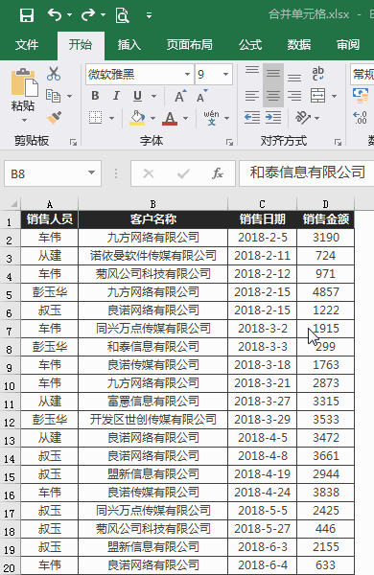Open the font size dropdown showing 9
The image size is (374, 575).
tap(225, 75)
